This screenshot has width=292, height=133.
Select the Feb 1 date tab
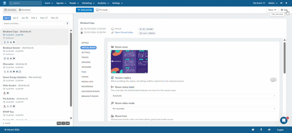coord(34,18)
